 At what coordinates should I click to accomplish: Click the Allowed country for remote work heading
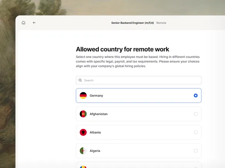(x=123, y=49)
